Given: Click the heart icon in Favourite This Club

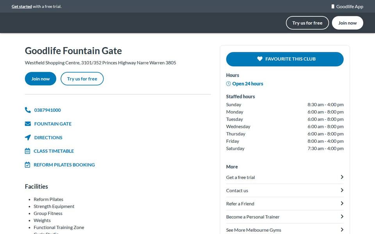Looking at the screenshot, I should (260, 59).
